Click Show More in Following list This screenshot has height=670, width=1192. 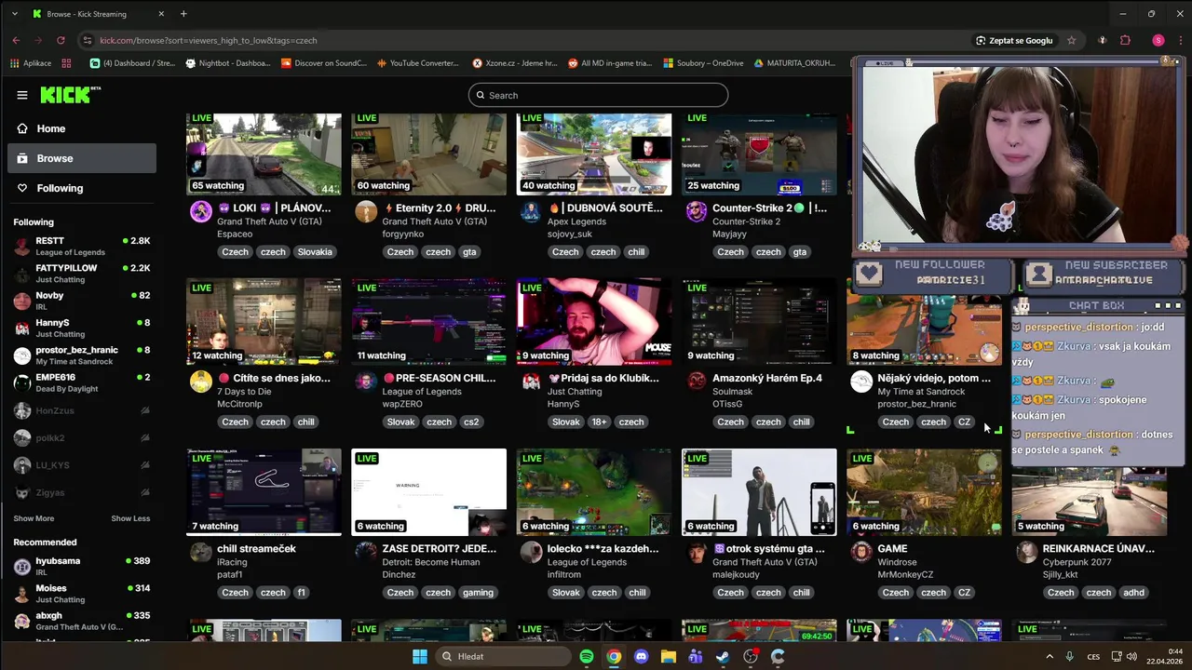point(34,518)
